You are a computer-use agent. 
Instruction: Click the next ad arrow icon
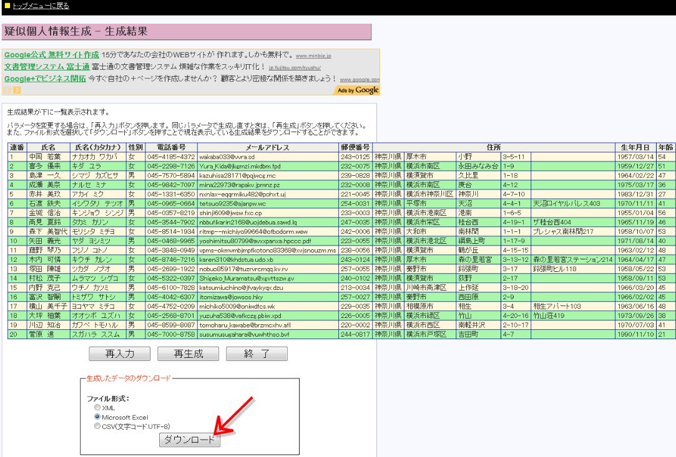pos(17,90)
